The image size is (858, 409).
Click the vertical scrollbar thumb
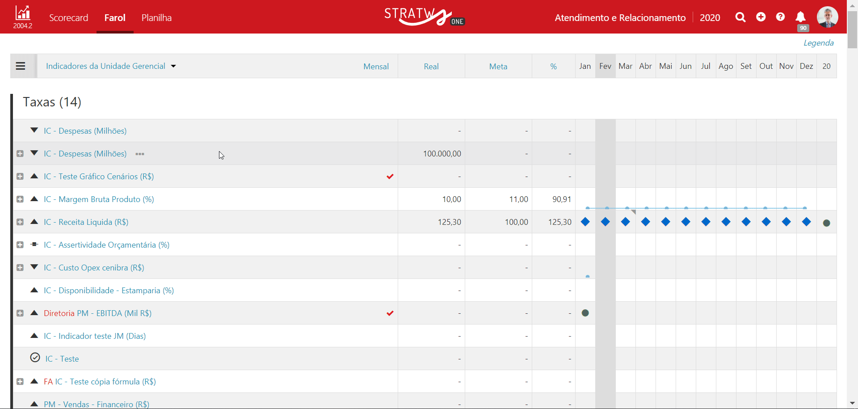[x=853, y=29]
